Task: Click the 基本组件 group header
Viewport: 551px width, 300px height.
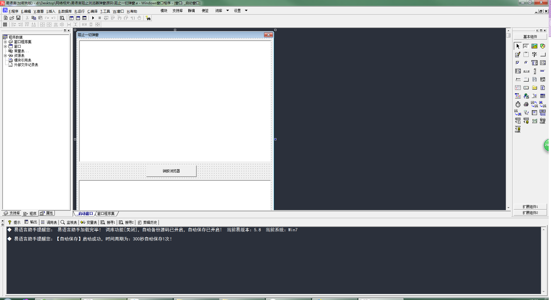Action: click(530, 37)
